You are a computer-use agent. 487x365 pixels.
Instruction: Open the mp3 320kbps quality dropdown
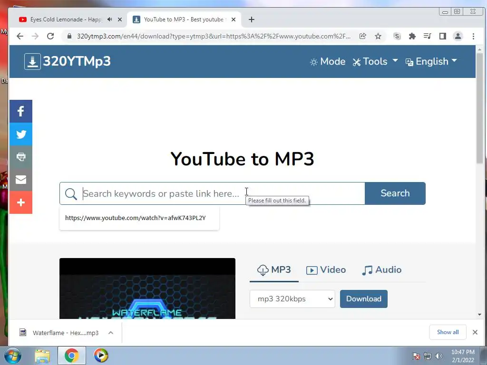(292, 299)
